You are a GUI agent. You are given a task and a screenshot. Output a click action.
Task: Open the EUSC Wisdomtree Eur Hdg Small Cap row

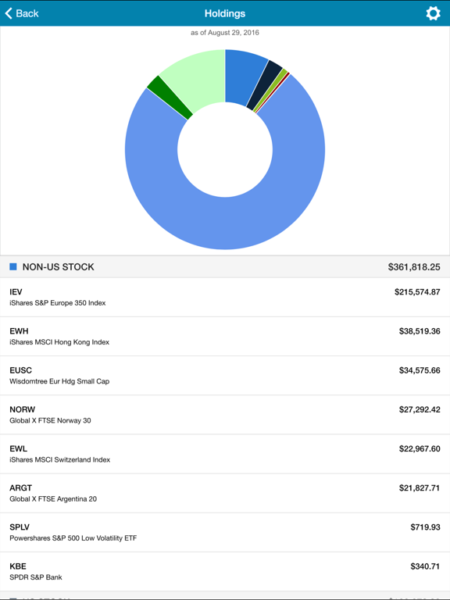point(225,376)
